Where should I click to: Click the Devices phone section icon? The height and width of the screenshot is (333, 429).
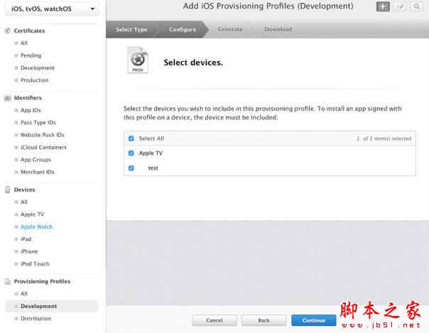[x=8, y=190]
